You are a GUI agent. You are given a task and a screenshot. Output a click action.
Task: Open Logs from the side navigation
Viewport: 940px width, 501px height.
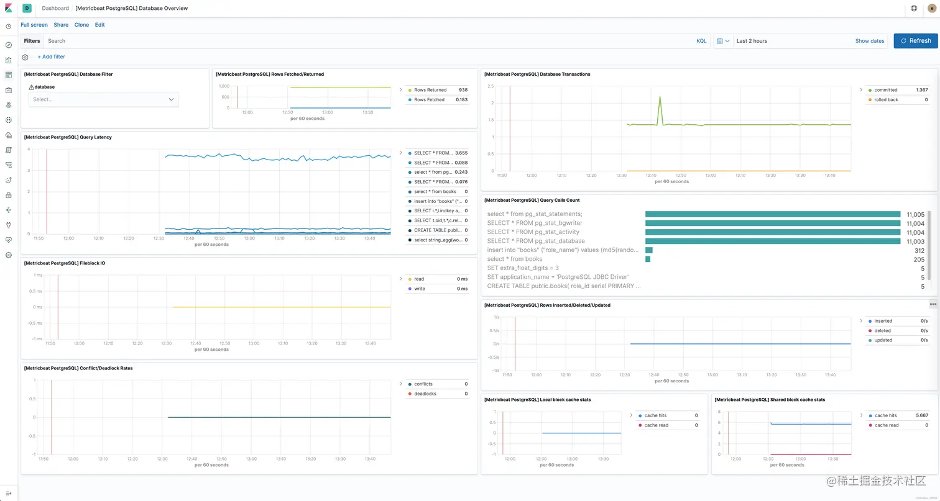pos(9,150)
